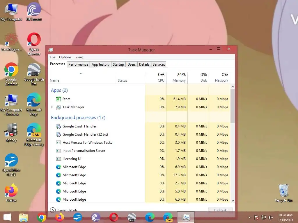This screenshot has width=298, height=223.
Task: Switch to the Performance tab
Action: coord(78,64)
